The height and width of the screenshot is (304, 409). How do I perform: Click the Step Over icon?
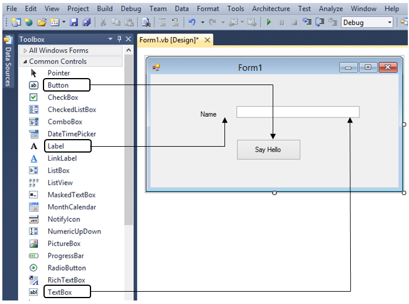[320, 22]
